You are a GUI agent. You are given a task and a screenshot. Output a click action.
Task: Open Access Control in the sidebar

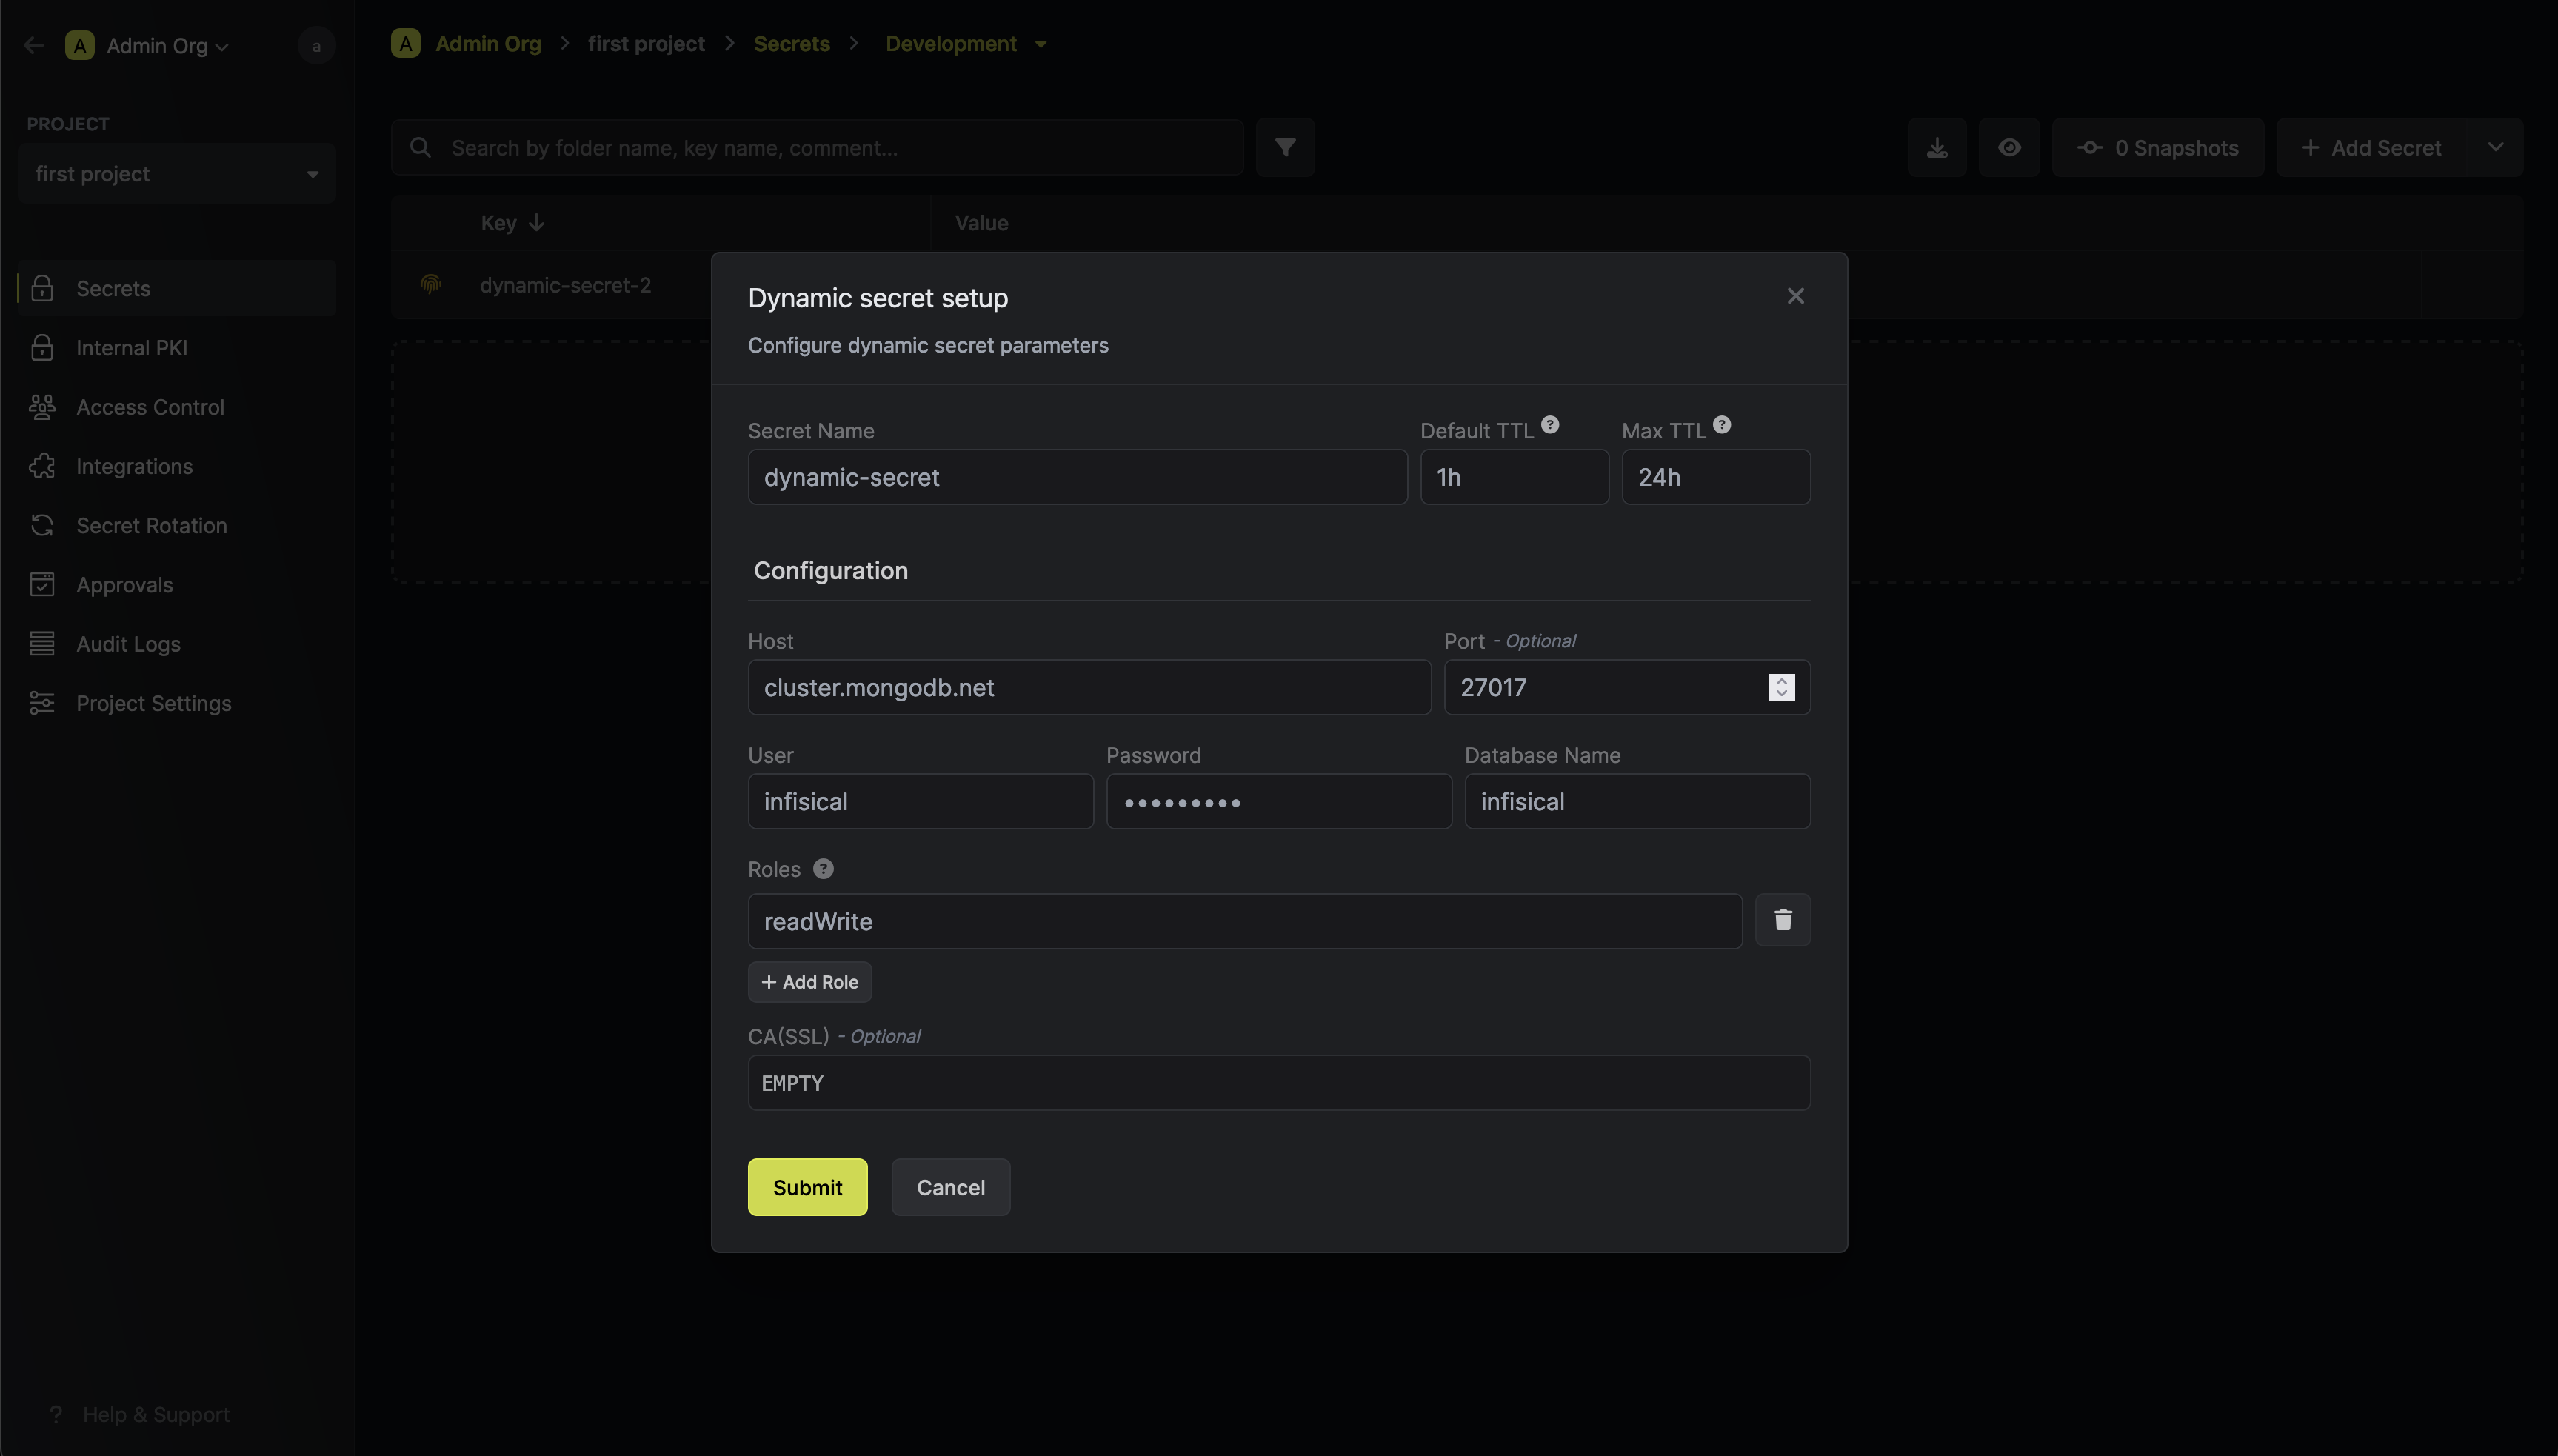pyautogui.click(x=176, y=407)
